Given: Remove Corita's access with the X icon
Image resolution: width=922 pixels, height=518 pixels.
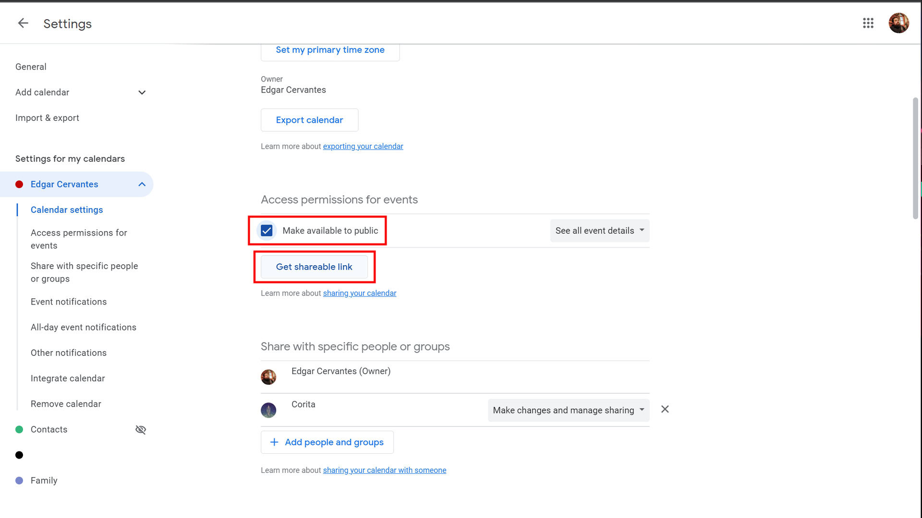Looking at the screenshot, I should pos(665,409).
